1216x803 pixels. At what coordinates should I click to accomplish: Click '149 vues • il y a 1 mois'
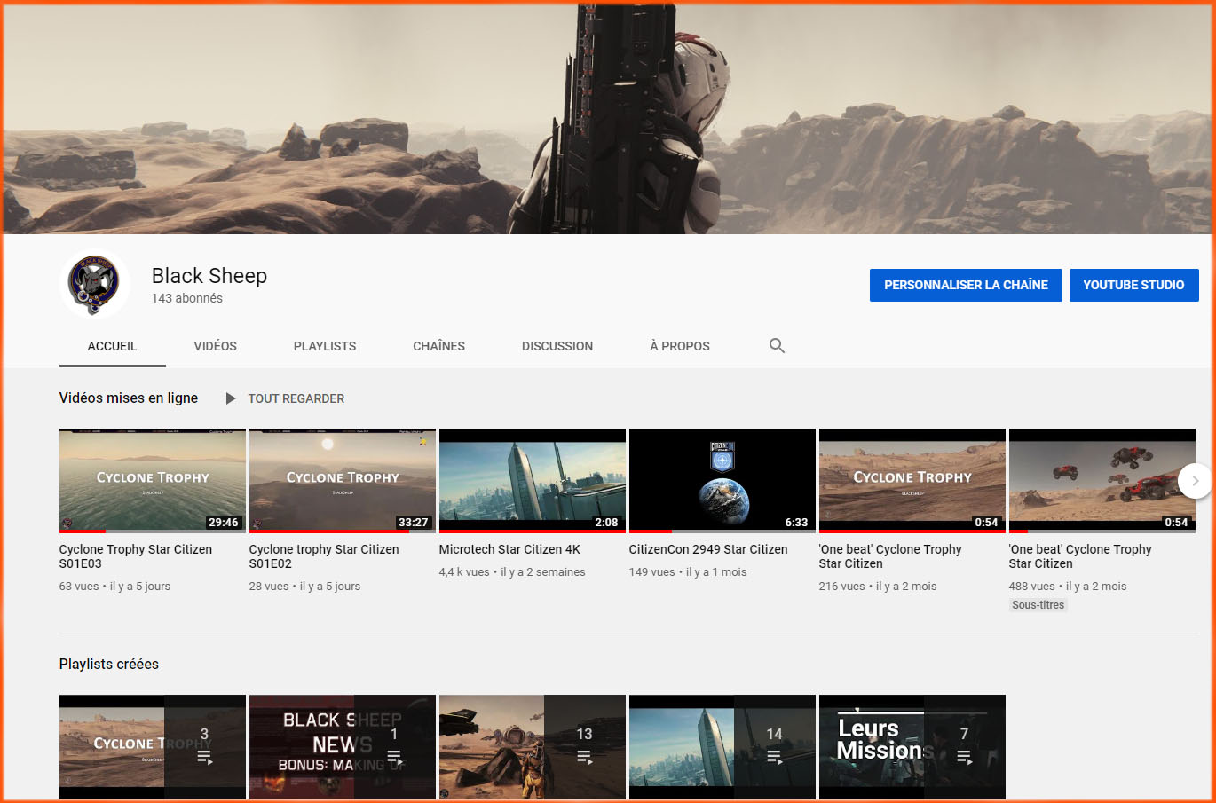688,572
